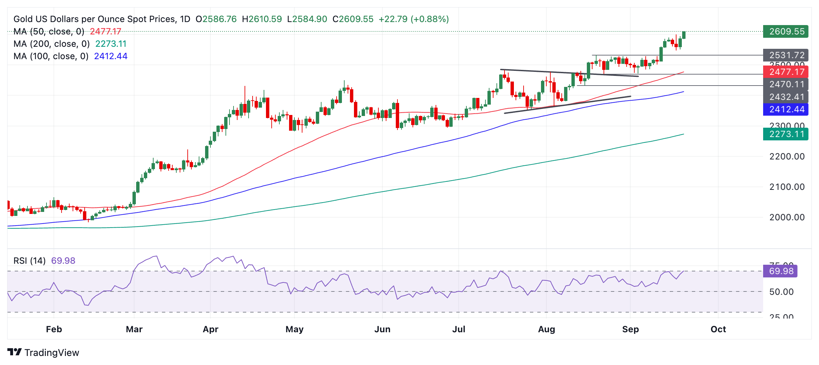Viewport: 819px width, 365px height.
Task: Click the TradingView brand text link
Action: coord(52,353)
